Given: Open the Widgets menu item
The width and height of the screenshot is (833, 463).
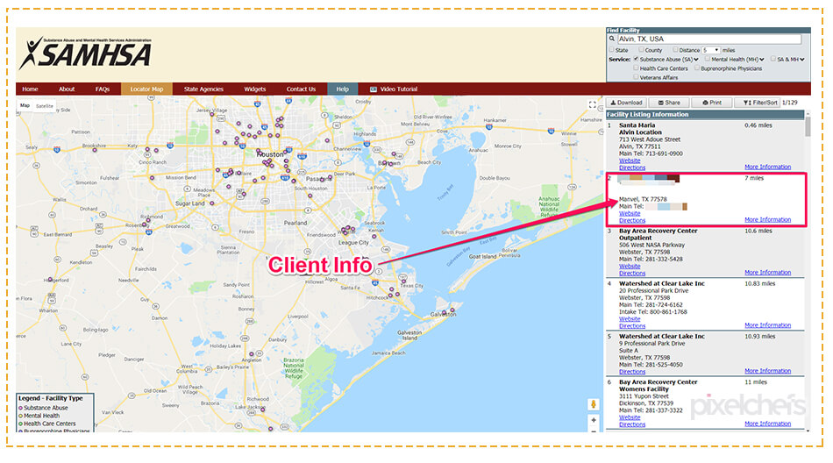Looking at the screenshot, I should [x=255, y=89].
